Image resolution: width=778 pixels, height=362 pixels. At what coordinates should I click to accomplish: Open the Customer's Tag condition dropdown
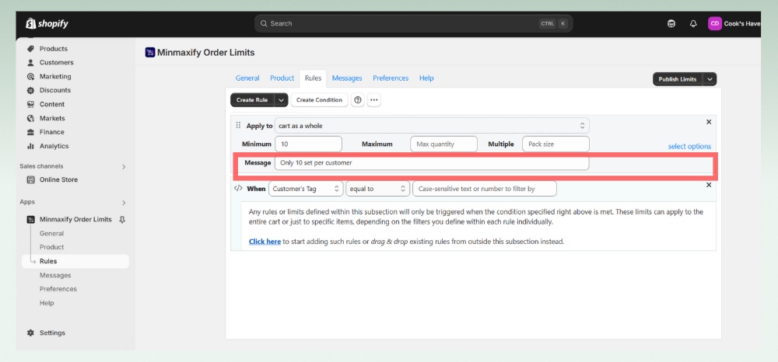click(x=306, y=189)
